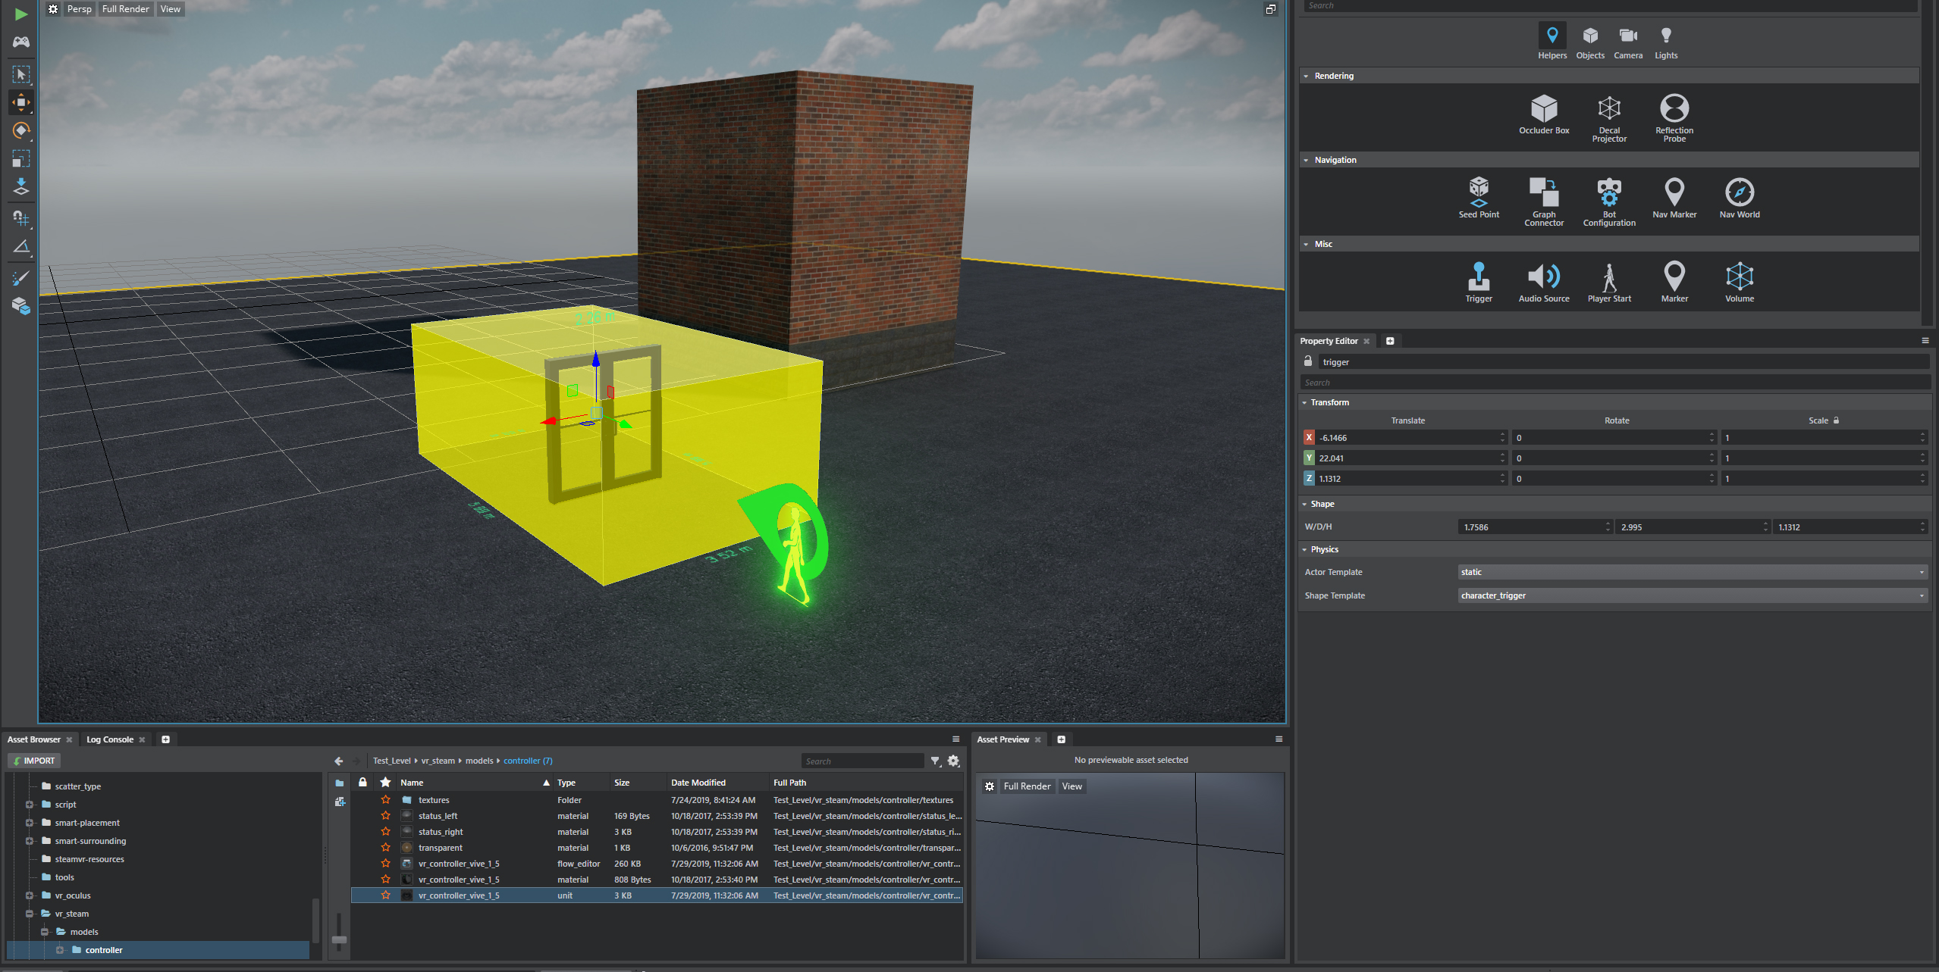
Task: Click the IMPORT button in Asset Browser
Action: click(33, 760)
